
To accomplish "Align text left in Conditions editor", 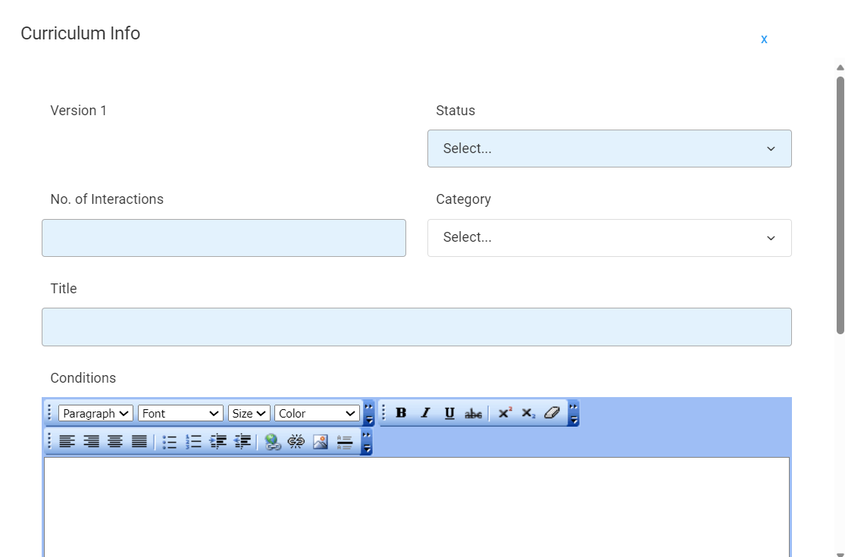I will 67,442.
